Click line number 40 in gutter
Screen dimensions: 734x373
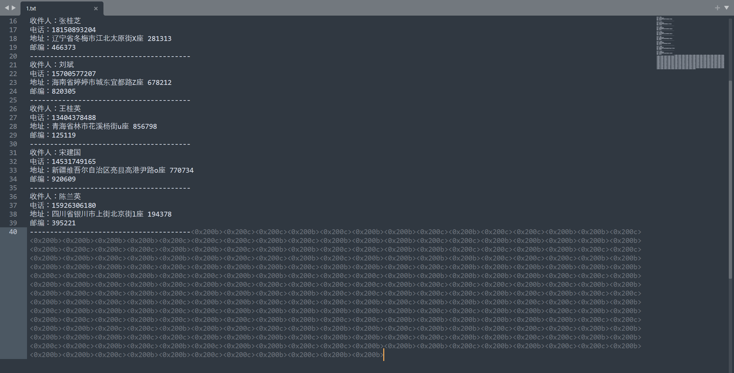[13, 232]
